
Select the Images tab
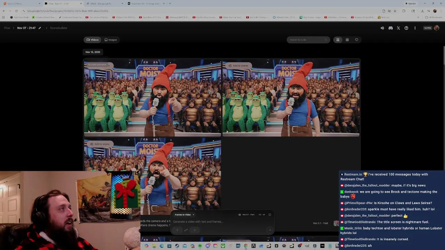(x=111, y=40)
